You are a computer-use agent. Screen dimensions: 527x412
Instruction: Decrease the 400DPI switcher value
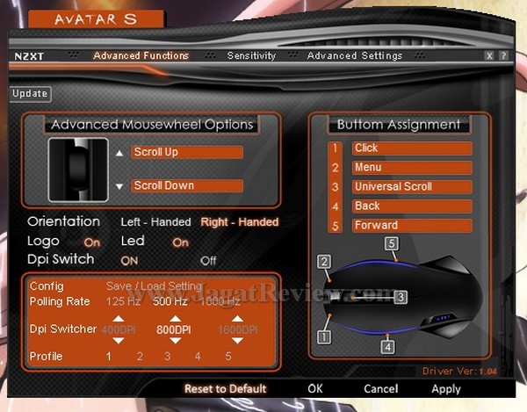119,341
